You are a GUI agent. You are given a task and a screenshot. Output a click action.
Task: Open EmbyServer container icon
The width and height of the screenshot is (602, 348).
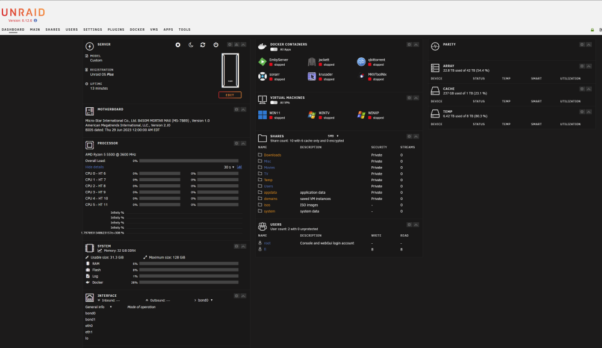pyautogui.click(x=262, y=61)
